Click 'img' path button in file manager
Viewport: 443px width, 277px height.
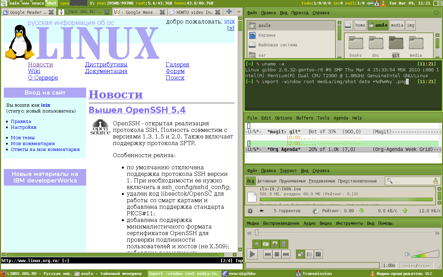410,25
